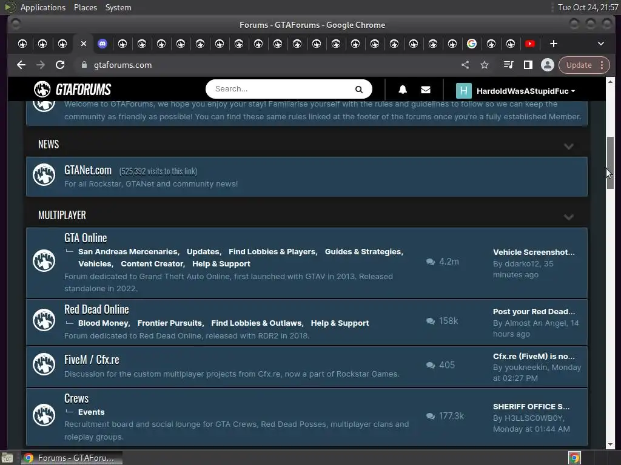Click the GTA Online forum icon
The image size is (621, 465).
44,260
